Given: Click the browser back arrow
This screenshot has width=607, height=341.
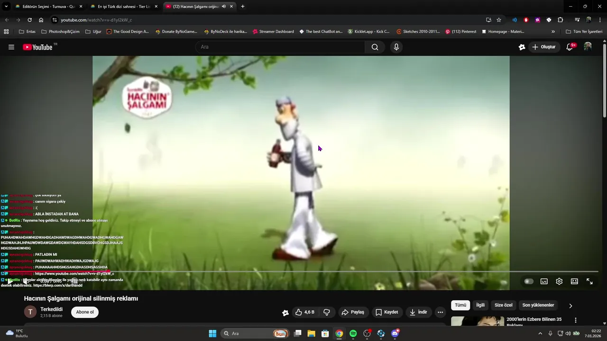Looking at the screenshot, I should pyautogui.click(x=7, y=20).
